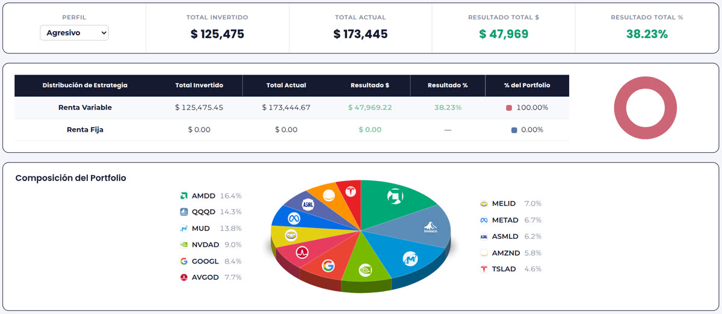
Task: Click the AMD logo beside AMDD in legend
Action: (x=184, y=195)
